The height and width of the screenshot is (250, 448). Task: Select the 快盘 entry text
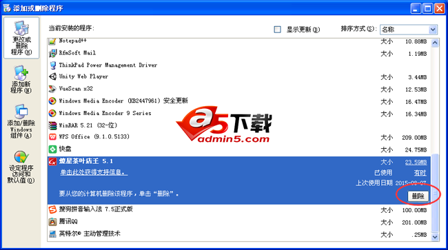[65, 149]
